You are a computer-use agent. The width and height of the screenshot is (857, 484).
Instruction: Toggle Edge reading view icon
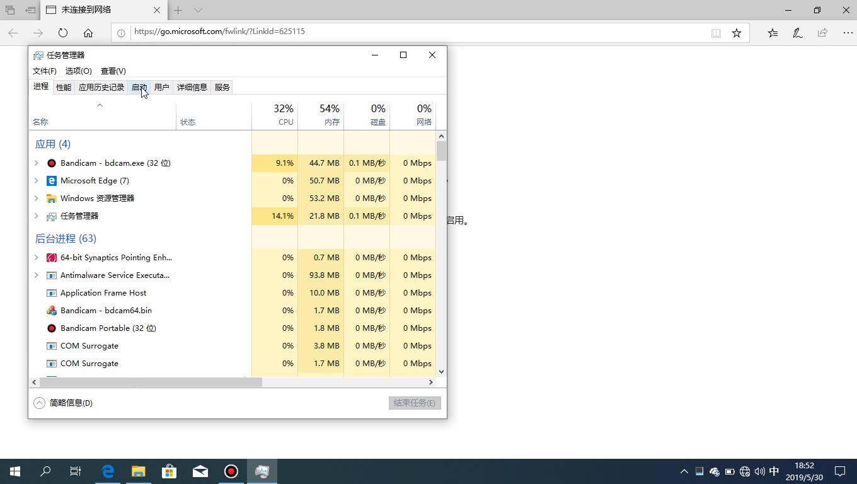pyautogui.click(x=716, y=33)
